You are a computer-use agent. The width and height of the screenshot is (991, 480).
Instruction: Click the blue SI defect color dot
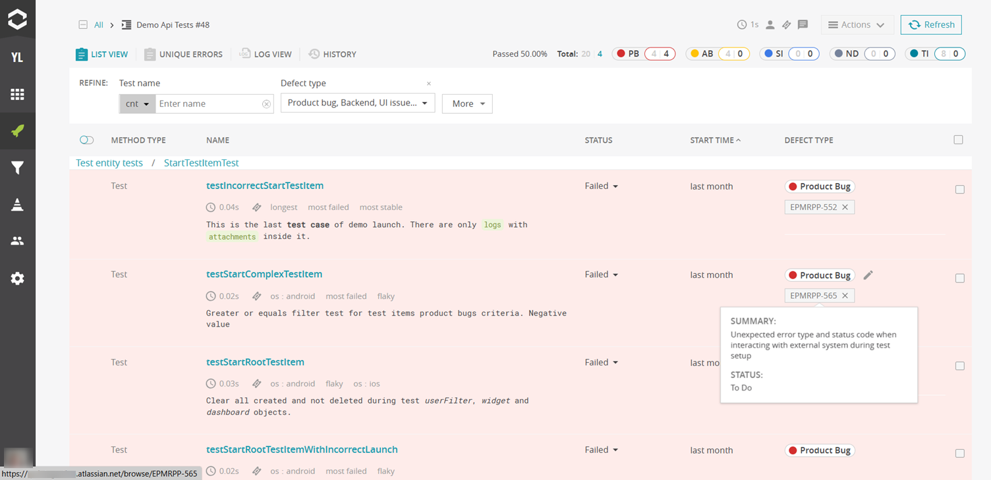click(x=768, y=54)
